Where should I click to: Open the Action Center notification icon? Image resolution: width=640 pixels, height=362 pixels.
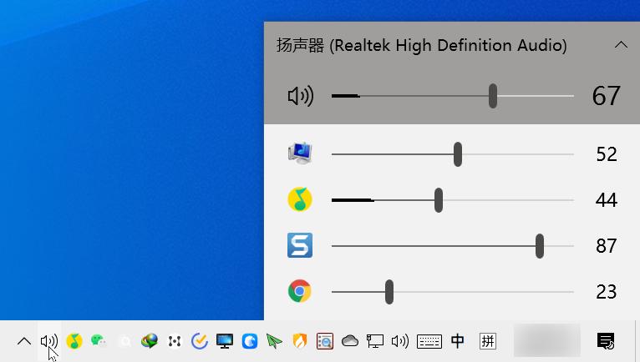(606, 341)
